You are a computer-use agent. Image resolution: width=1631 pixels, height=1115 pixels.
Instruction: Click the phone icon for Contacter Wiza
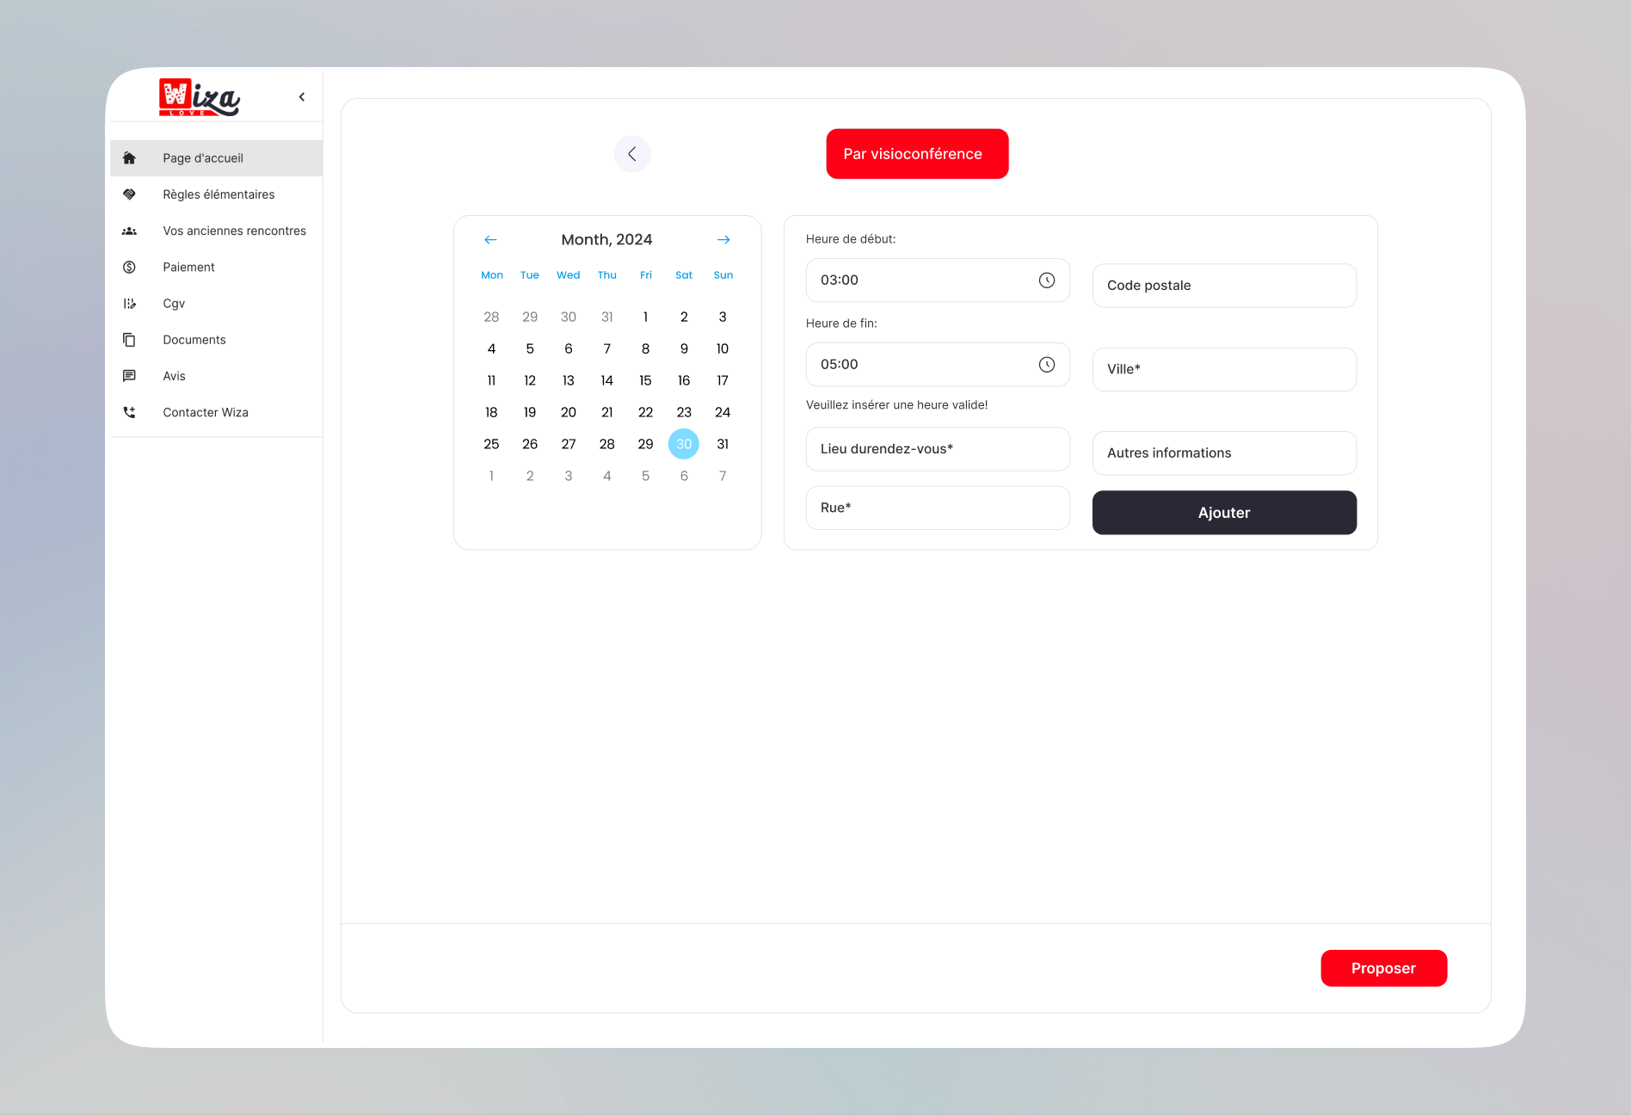[x=129, y=413]
